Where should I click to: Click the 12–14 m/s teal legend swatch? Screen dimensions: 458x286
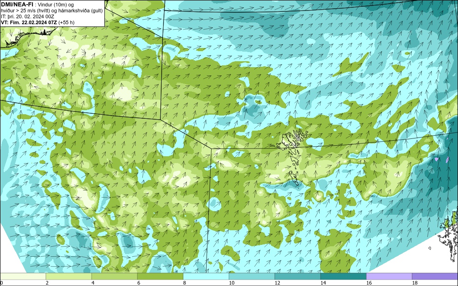pyautogui.click(x=298, y=276)
